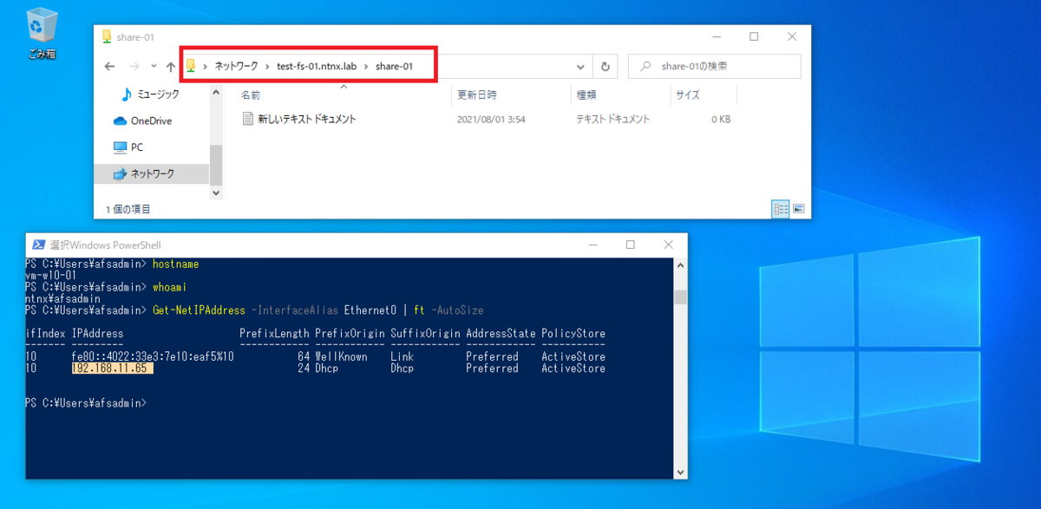This screenshot has height=509, width=1041.
Task: Click navigation pane scrollbar down arrow
Action: coord(216,193)
